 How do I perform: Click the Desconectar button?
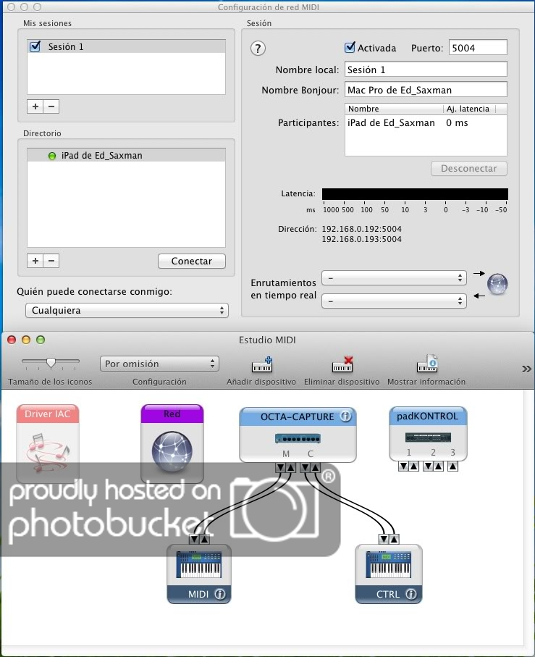tap(469, 169)
